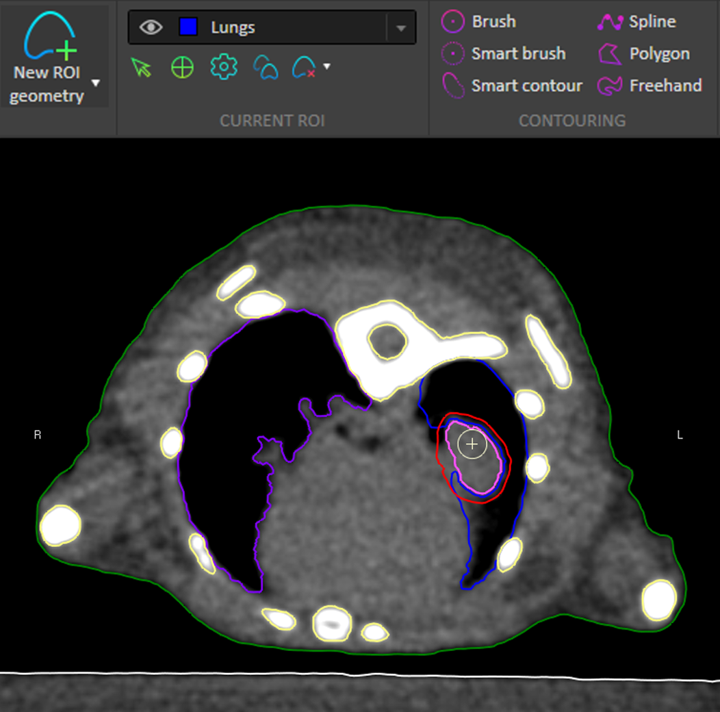This screenshot has height=712, width=720.
Task: Click the delete ROI contour icon
Action: 303,67
